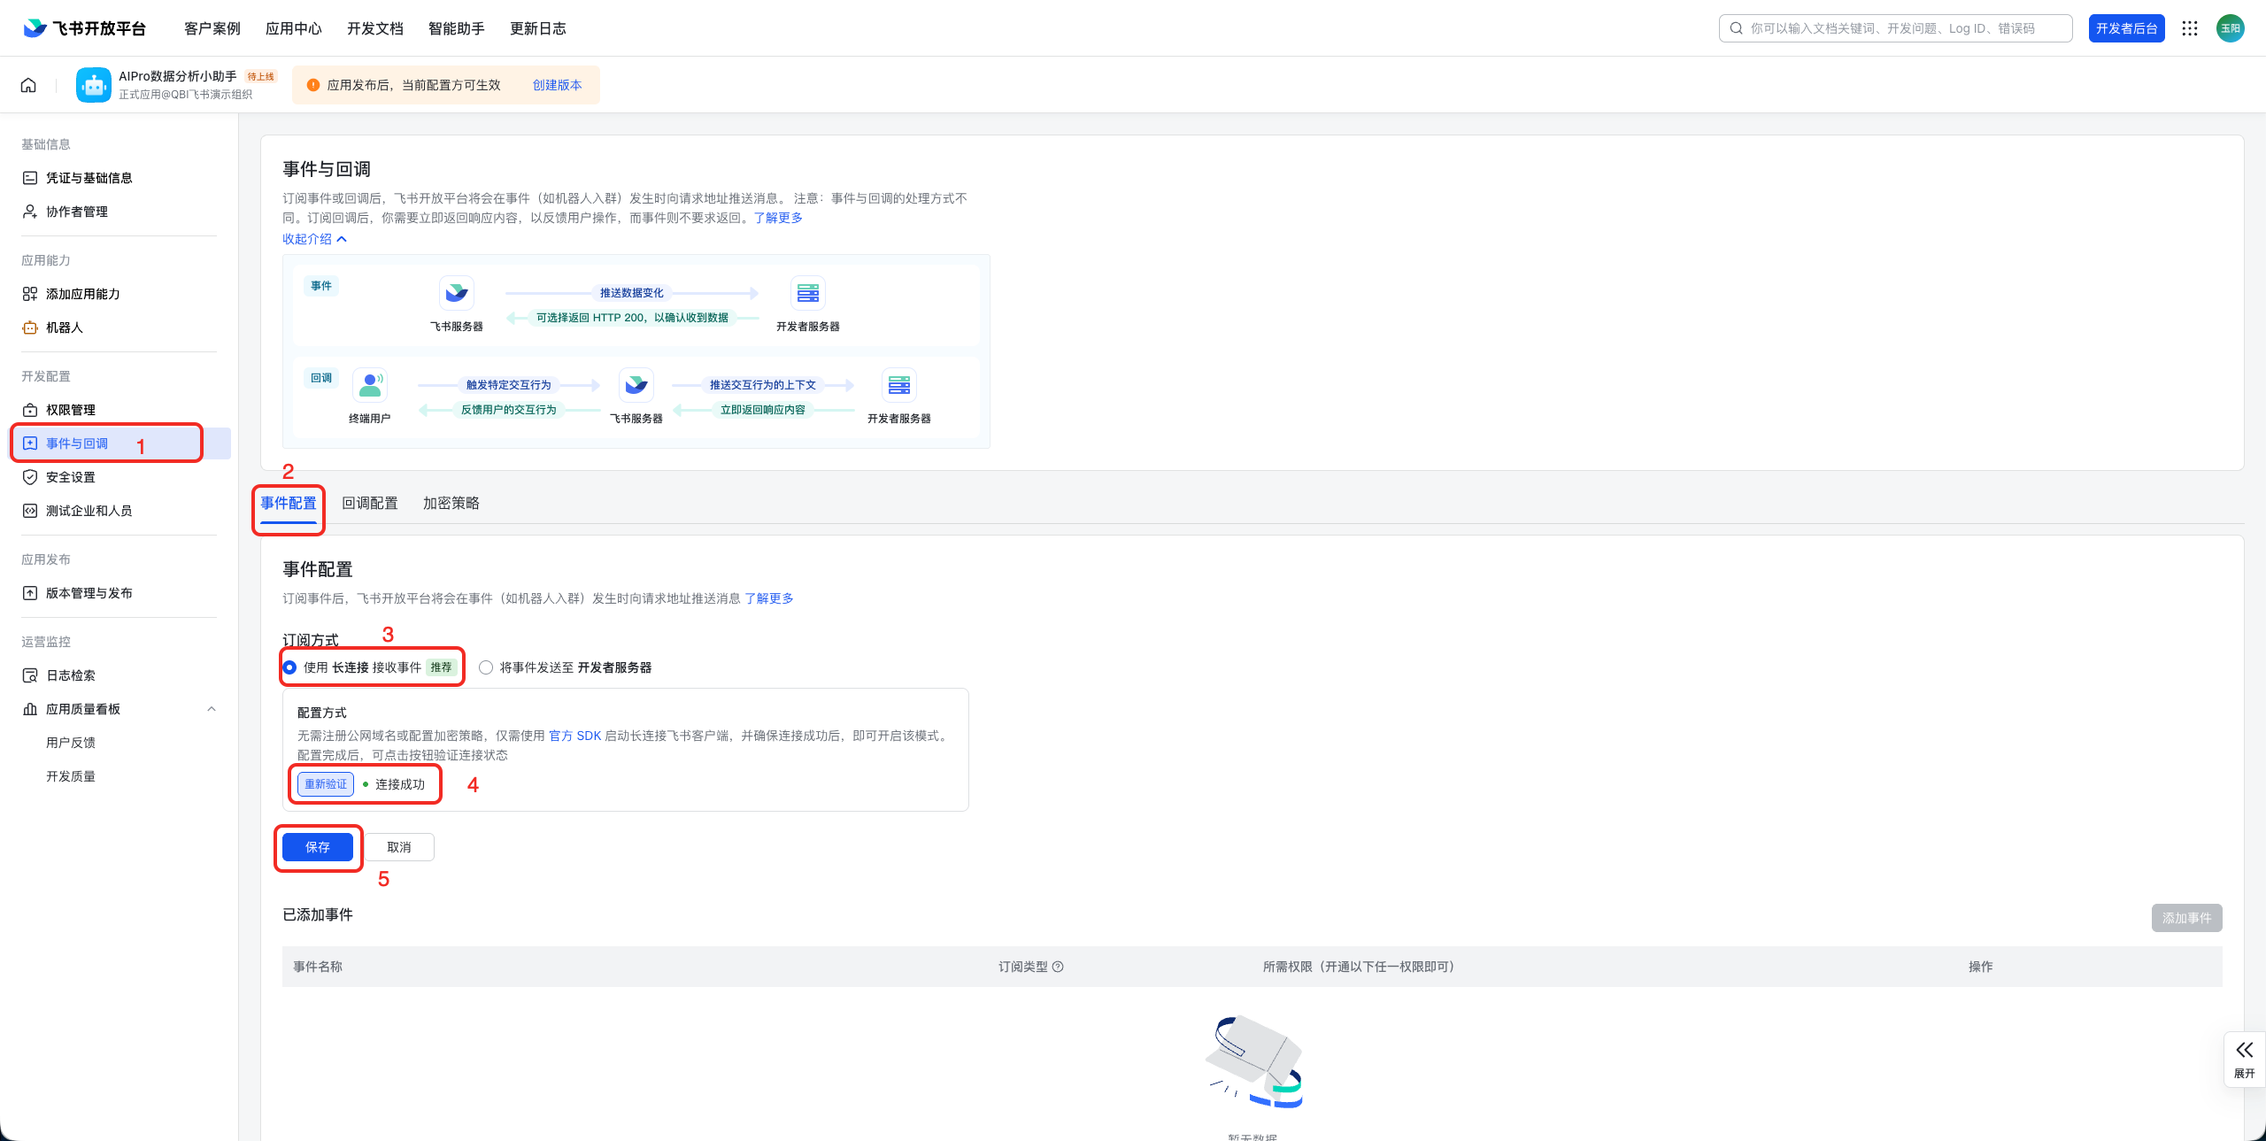This screenshot has width=2266, height=1141.
Task: Click the 添加事件 button
Action: pyautogui.click(x=2186, y=918)
